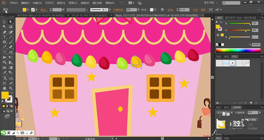The width and height of the screenshot is (264, 140).
Task: Activate the Rotate tool
Action: [x=4, y=52]
